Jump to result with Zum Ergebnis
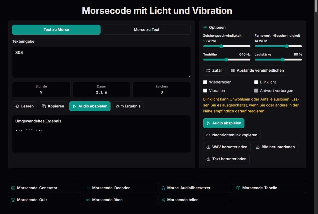 pos(128,106)
